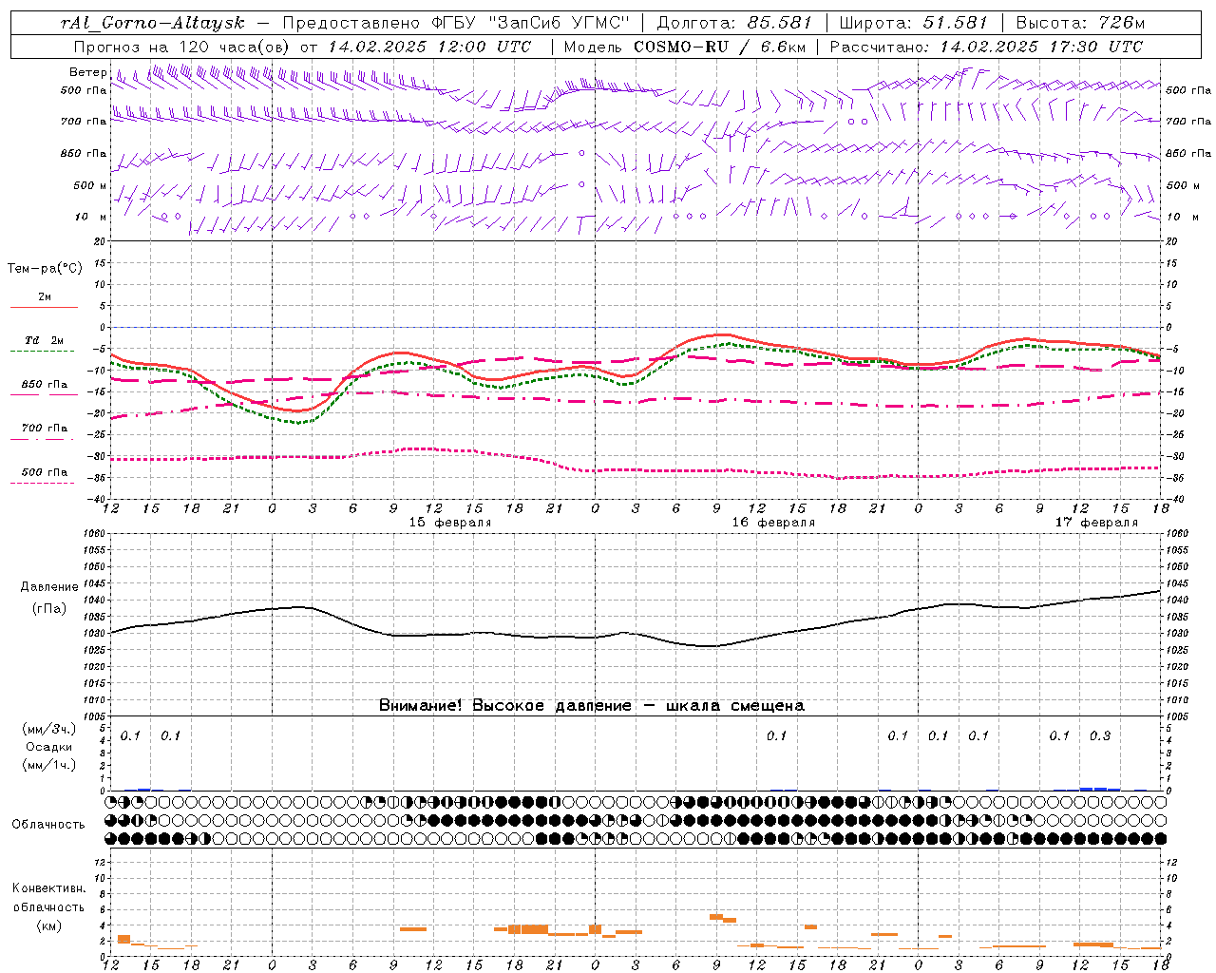1216x973 pixels.
Task: Click the (мм/3ч.) precipitation unit label
Action: coord(49,729)
